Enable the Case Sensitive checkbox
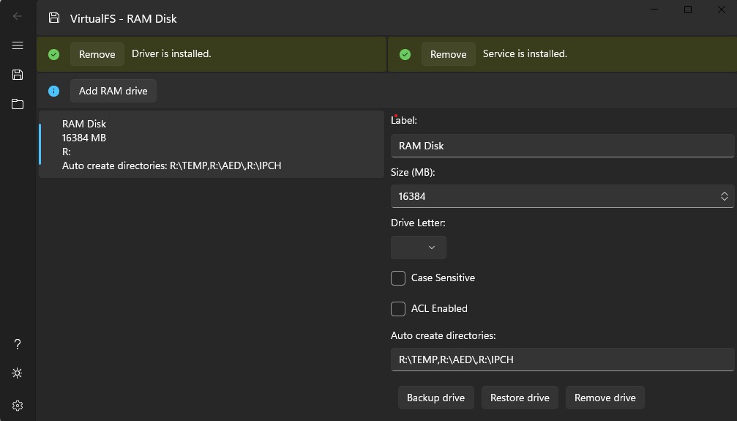The width and height of the screenshot is (737, 421). click(x=398, y=278)
